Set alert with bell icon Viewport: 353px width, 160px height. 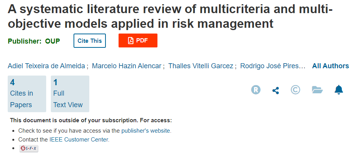pos(339,90)
